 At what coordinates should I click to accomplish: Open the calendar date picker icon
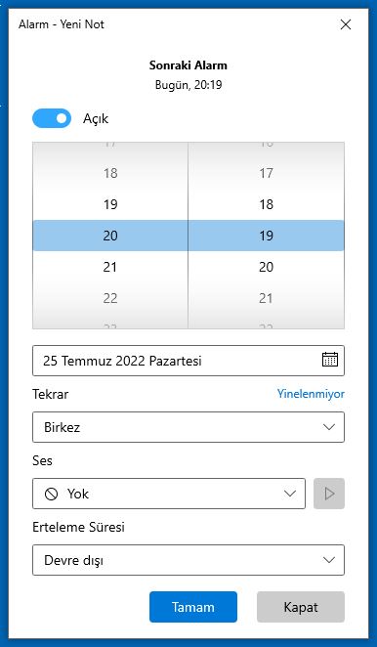[x=329, y=360]
